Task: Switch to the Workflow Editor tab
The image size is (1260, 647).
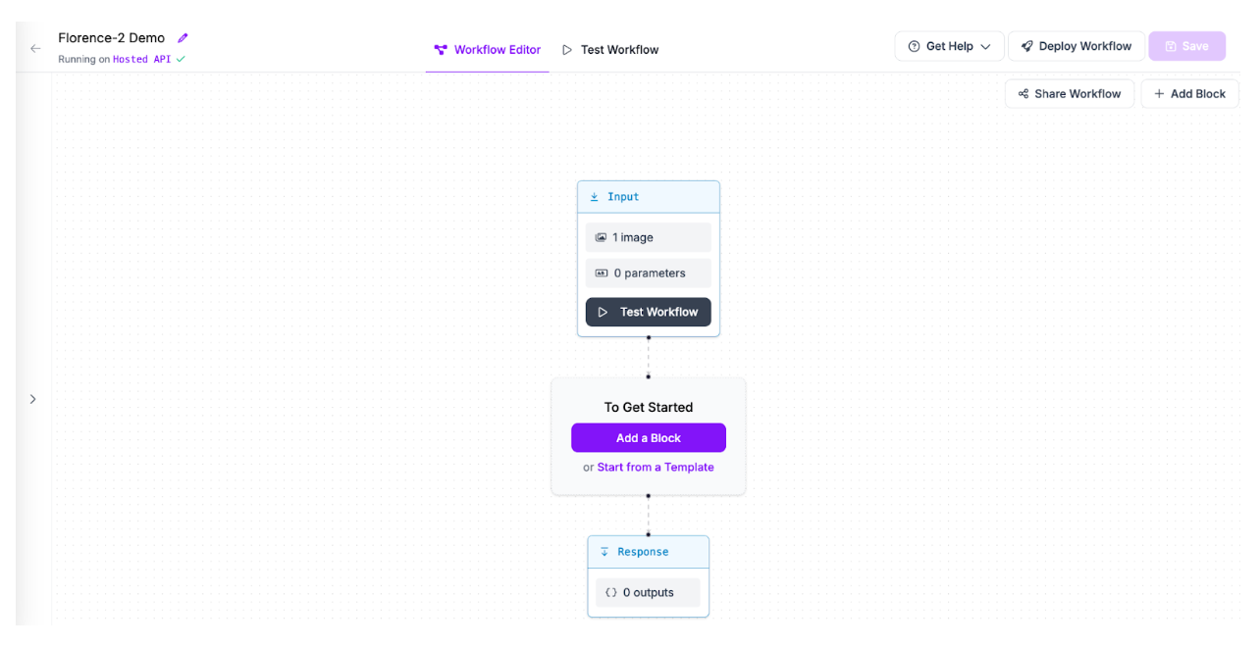Action: click(x=488, y=50)
